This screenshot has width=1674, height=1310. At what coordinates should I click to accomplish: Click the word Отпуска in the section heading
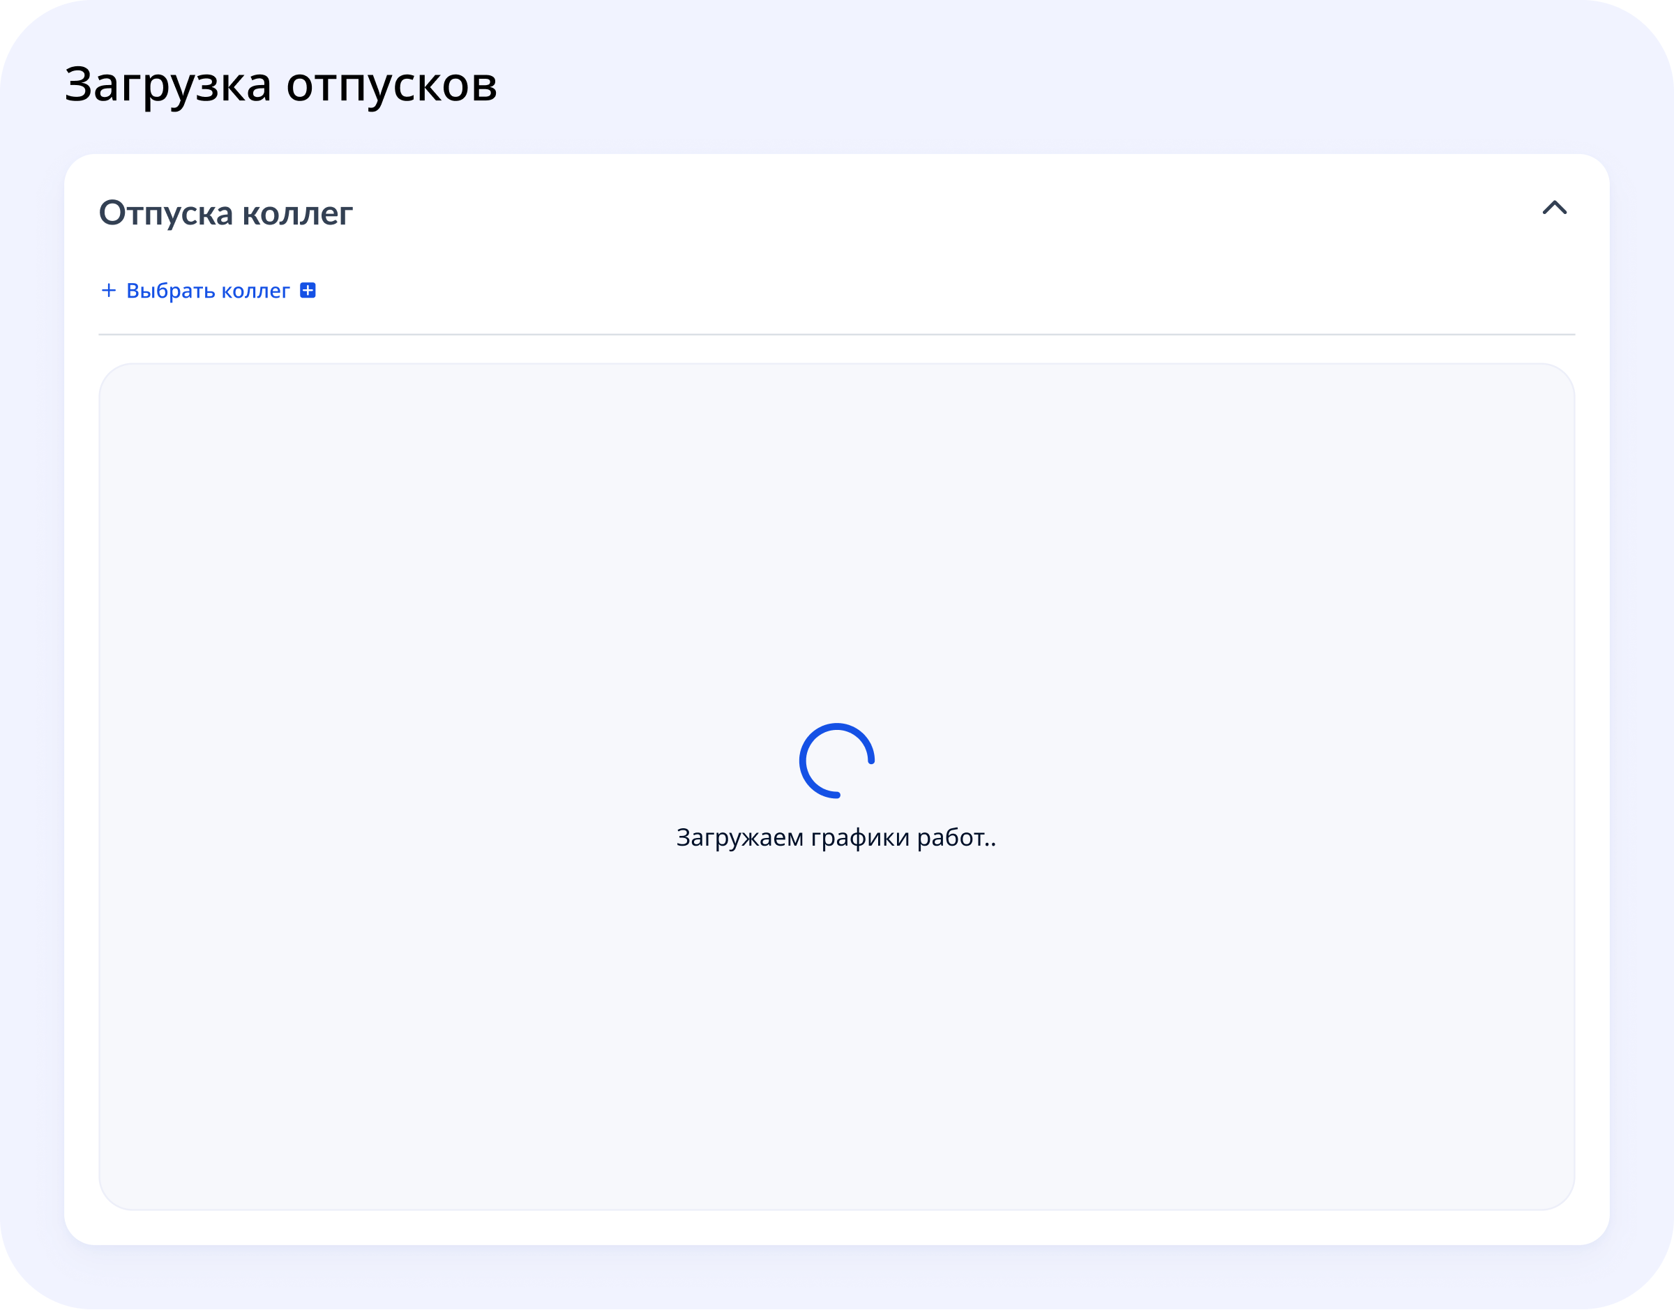pyautogui.click(x=166, y=213)
